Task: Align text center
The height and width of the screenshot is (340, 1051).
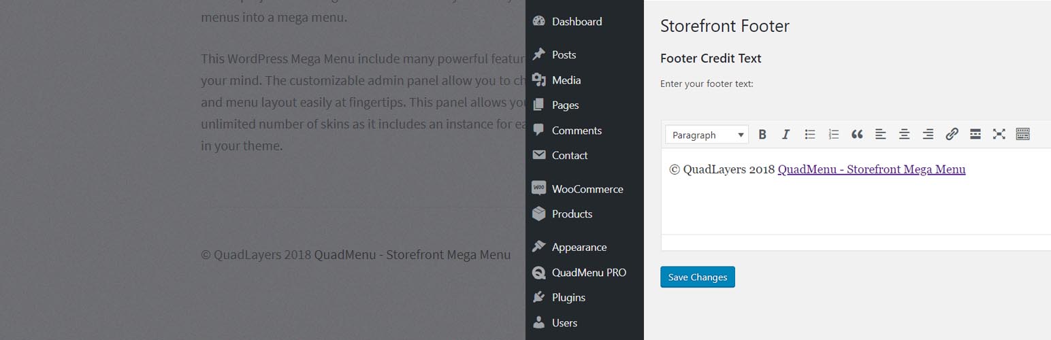Action: [x=904, y=135]
